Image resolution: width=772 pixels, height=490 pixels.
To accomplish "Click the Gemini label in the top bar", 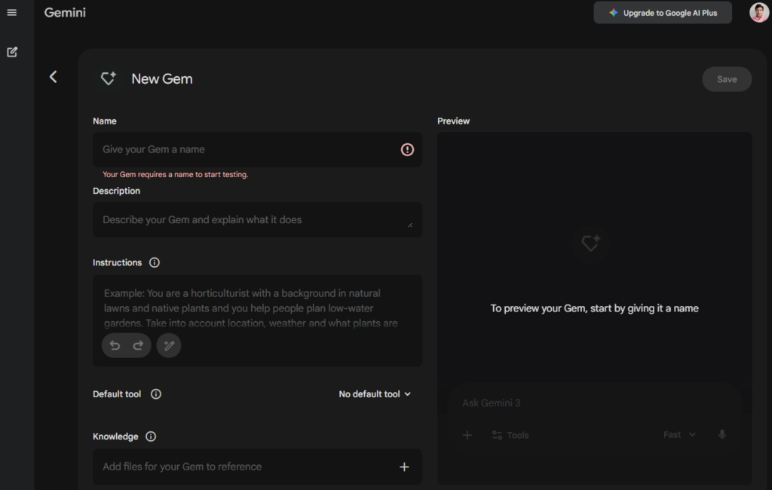I will click(65, 12).
